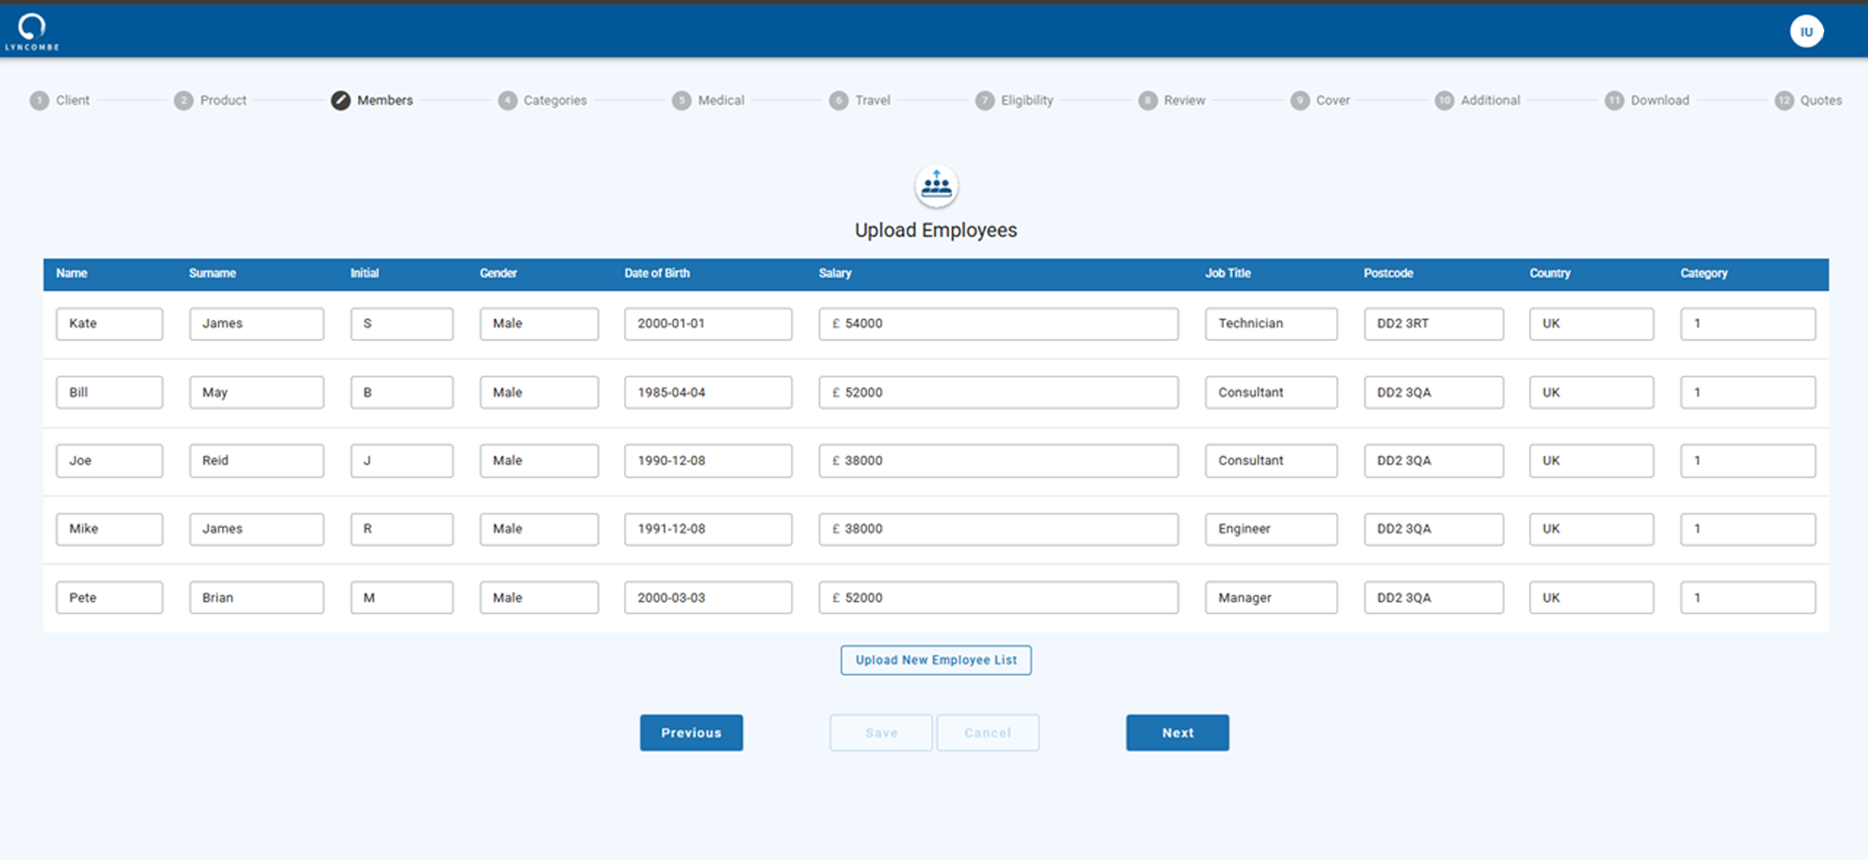Click step 5 Medical circle icon

[681, 100]
